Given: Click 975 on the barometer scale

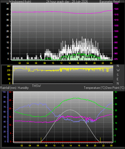Looking at the screenshot, I should 116,59.
